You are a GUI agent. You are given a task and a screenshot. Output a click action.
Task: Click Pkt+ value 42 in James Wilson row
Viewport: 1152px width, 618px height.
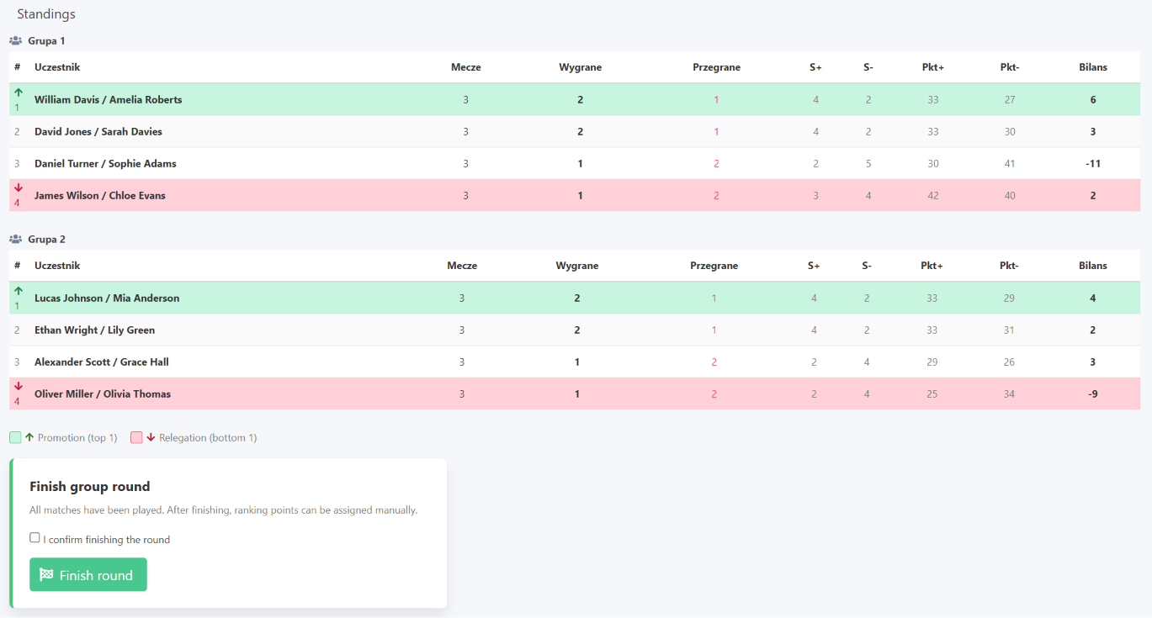click(x=933, y=195)
